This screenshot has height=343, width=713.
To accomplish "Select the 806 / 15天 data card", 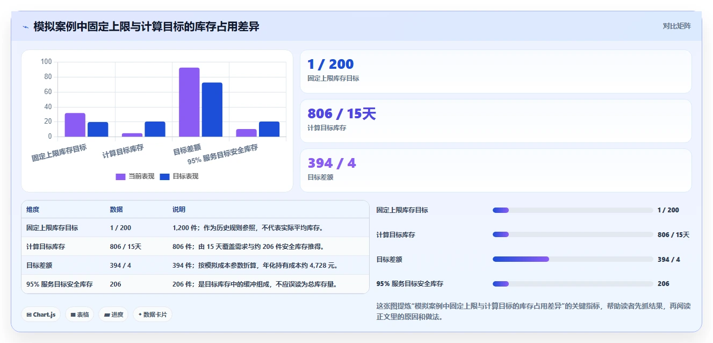I will [x=495, y=121].
